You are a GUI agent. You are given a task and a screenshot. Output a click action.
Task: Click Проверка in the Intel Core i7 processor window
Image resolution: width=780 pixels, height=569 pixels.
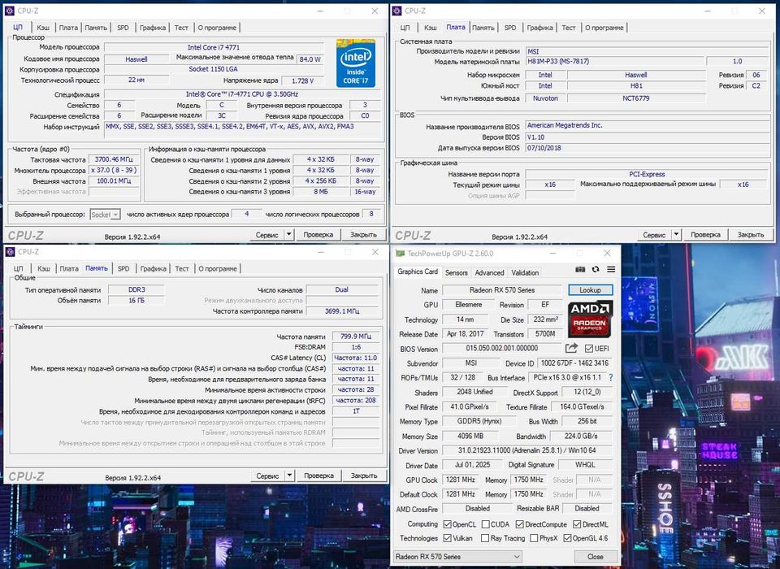(318, 234)
